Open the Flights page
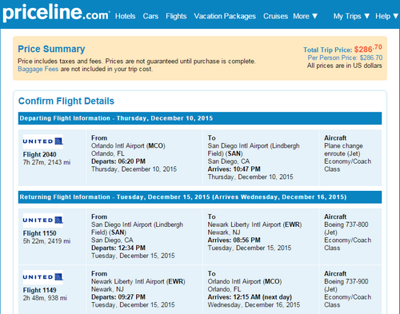This screenshot has height=314, width=400. pos(176,16)
